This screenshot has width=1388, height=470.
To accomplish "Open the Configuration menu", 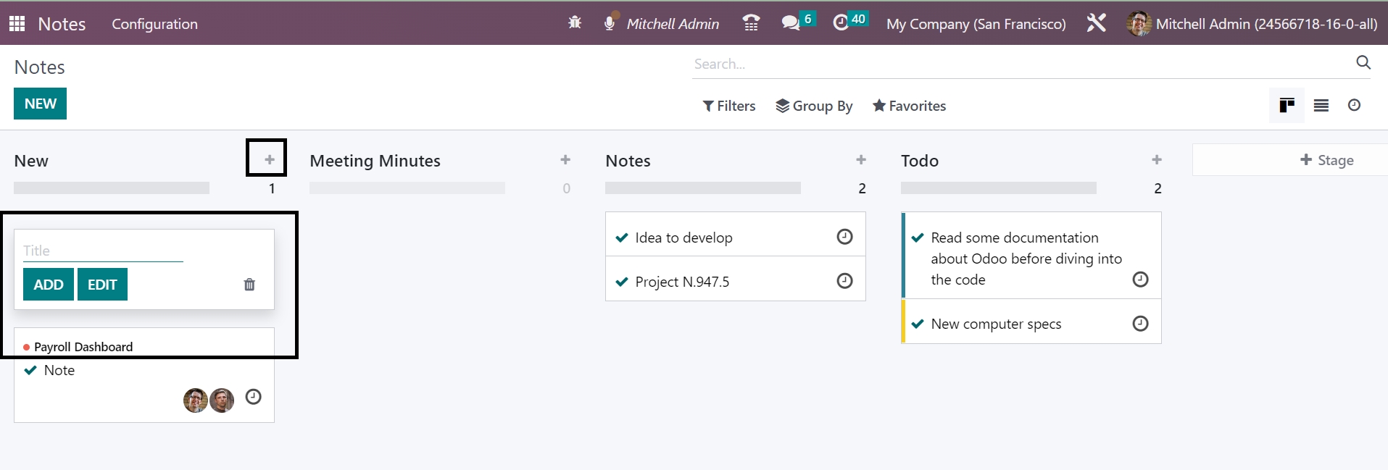I will 154,24.
